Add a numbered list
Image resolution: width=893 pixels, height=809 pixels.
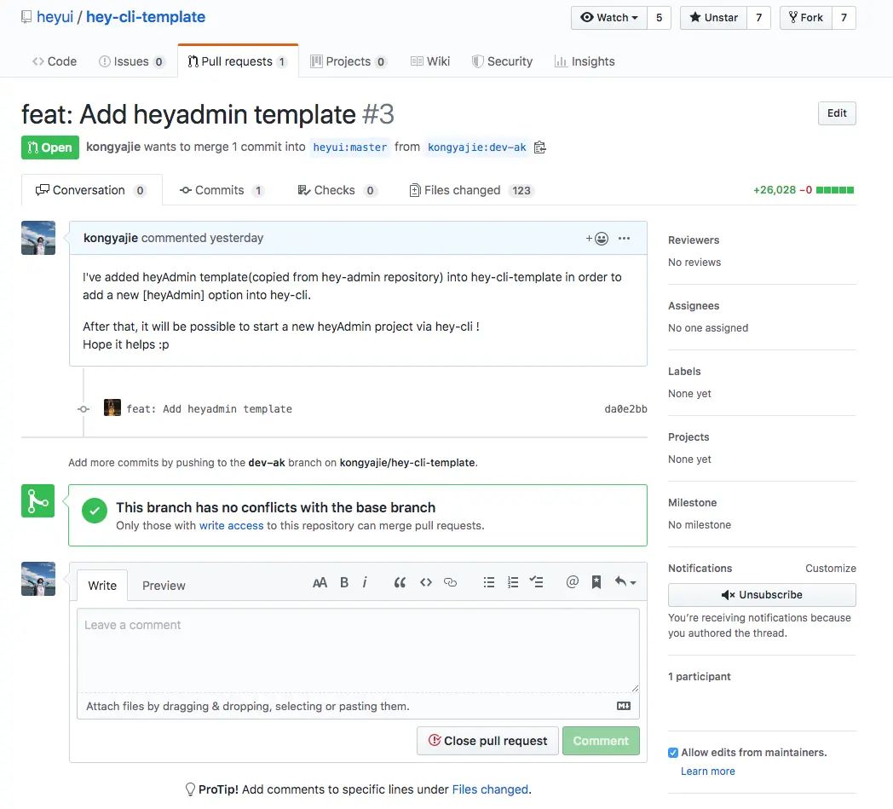click(513, 582)
